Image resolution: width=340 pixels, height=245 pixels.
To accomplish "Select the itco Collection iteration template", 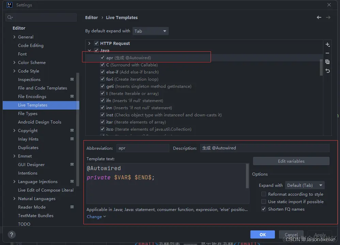I will tap(204, 129).
